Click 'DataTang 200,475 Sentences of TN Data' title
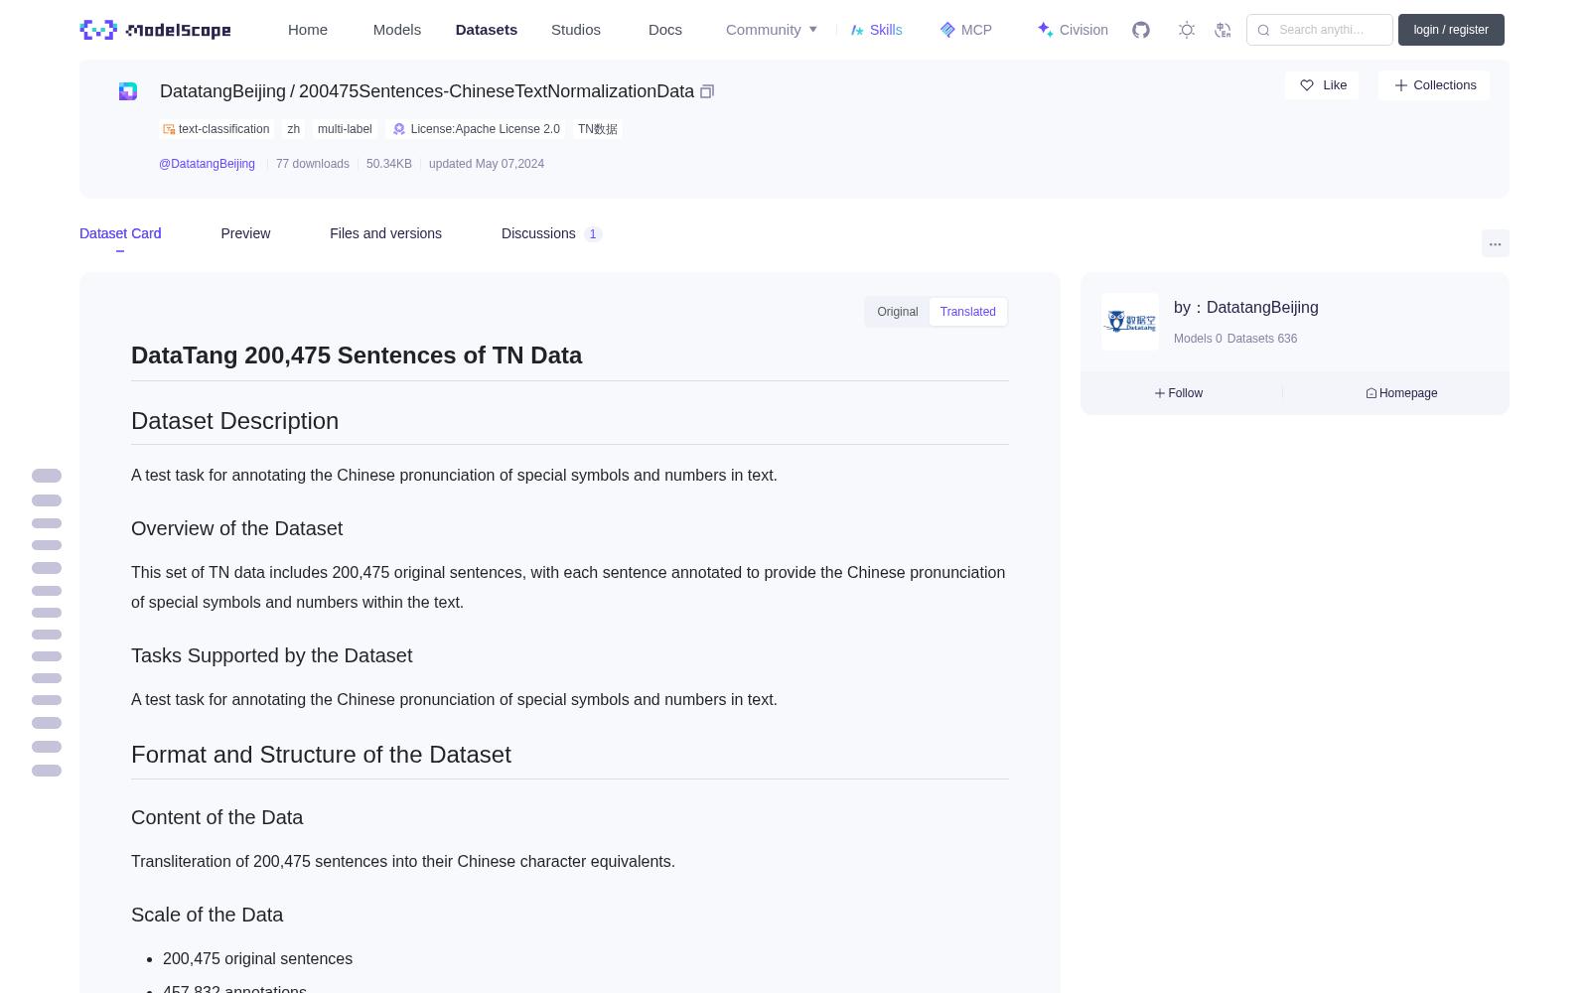 357,355
